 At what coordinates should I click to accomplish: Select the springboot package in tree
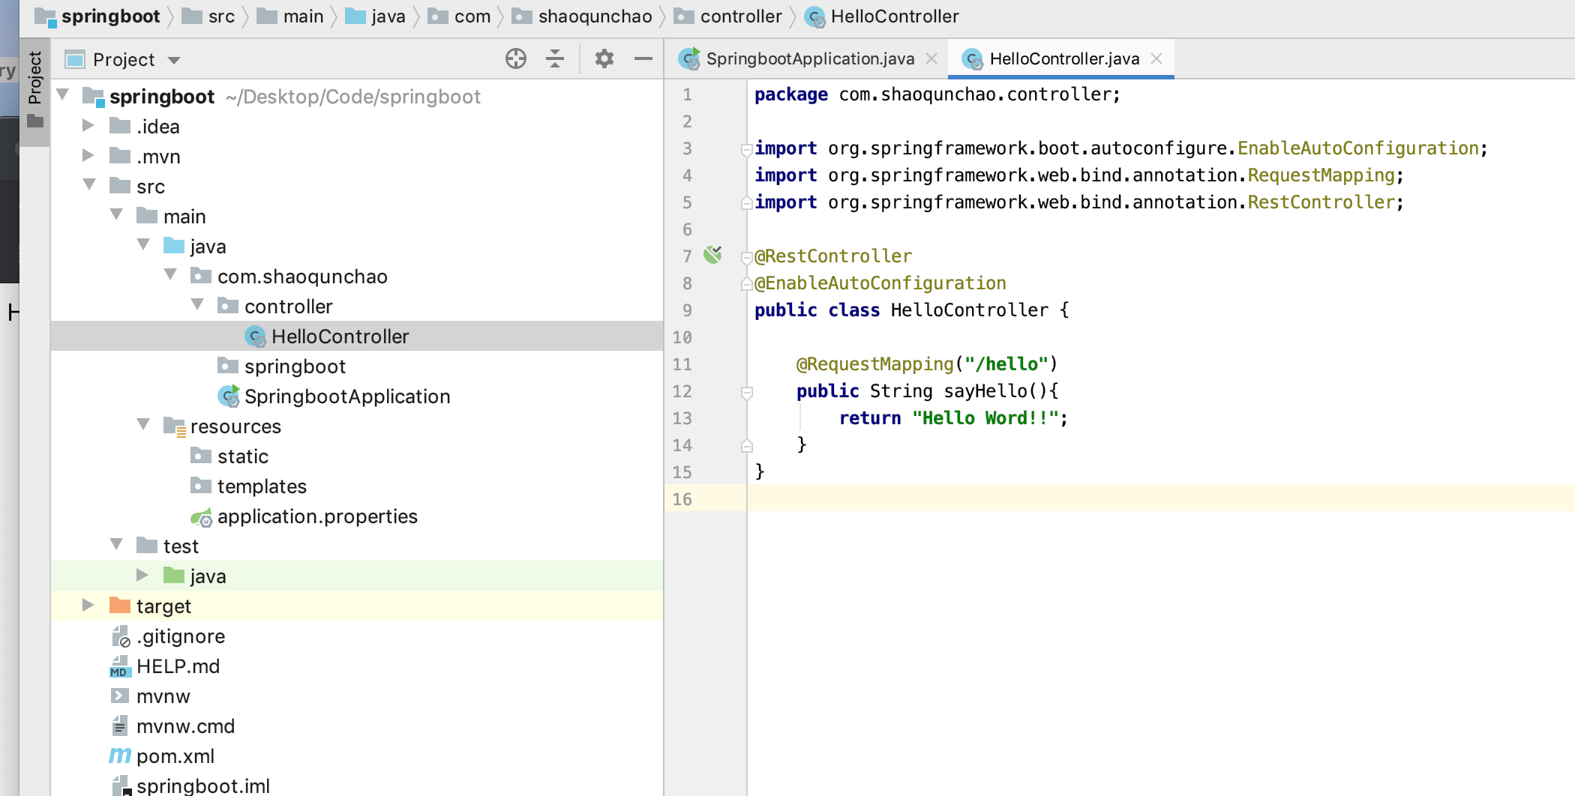tap(295, 367)
